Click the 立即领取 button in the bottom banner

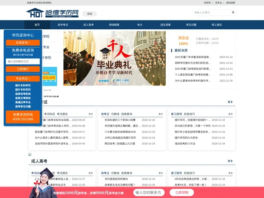point(182,192)
